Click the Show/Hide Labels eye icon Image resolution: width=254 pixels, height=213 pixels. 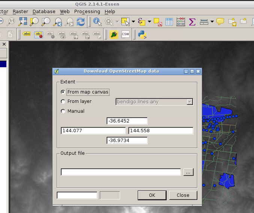[x=62, y=35]
